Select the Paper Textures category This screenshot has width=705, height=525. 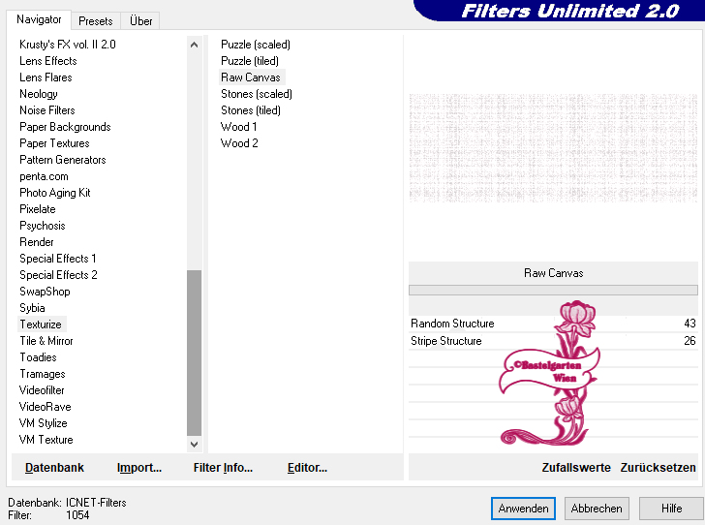[54, 143]
